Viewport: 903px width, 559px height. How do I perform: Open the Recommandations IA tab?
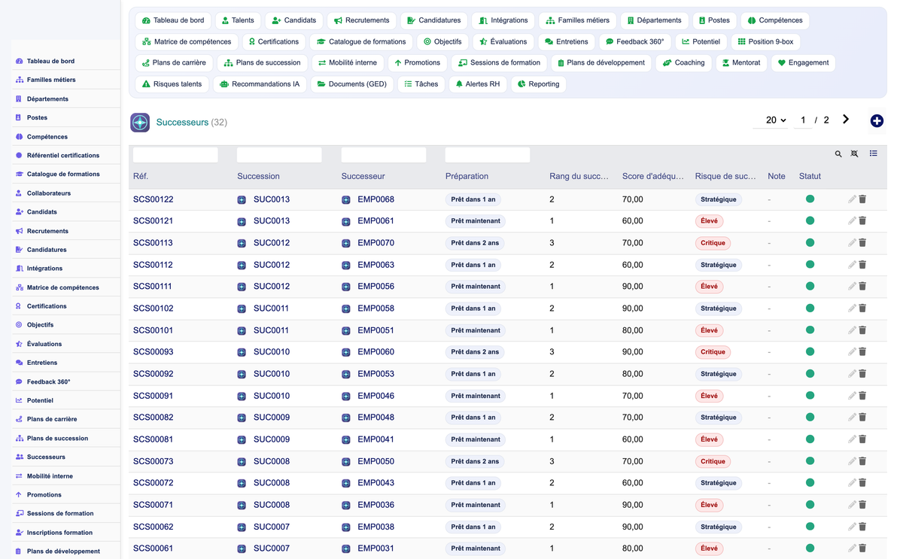pyautogui.click(x=260, y=84)
